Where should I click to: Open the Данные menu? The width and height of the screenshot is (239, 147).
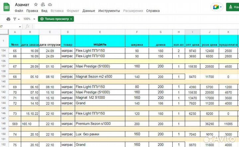(x=89, y=11)
